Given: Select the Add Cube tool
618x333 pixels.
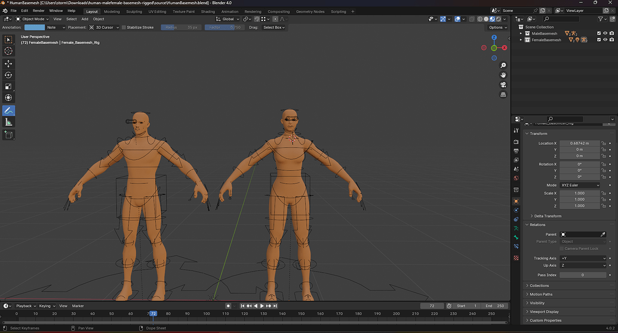Looking at the screenshot, I should click(8, 135).
